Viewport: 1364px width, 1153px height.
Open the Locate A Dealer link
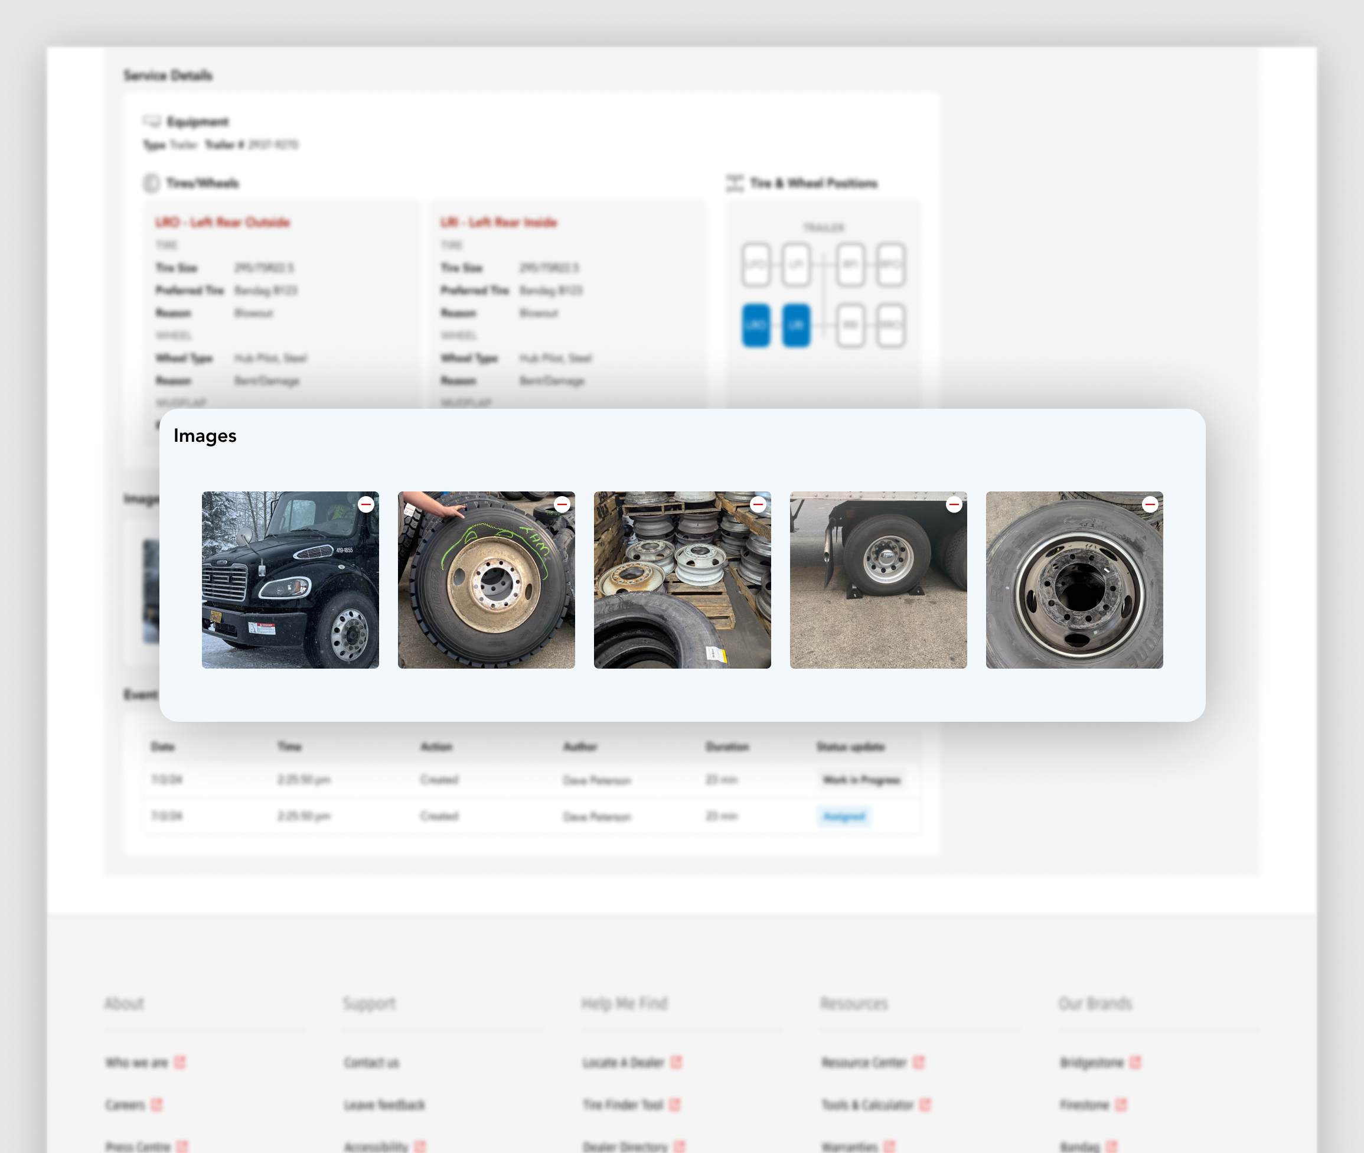623,1063
